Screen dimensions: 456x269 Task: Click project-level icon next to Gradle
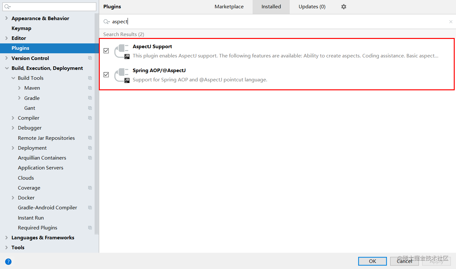(x=90, y=98)
